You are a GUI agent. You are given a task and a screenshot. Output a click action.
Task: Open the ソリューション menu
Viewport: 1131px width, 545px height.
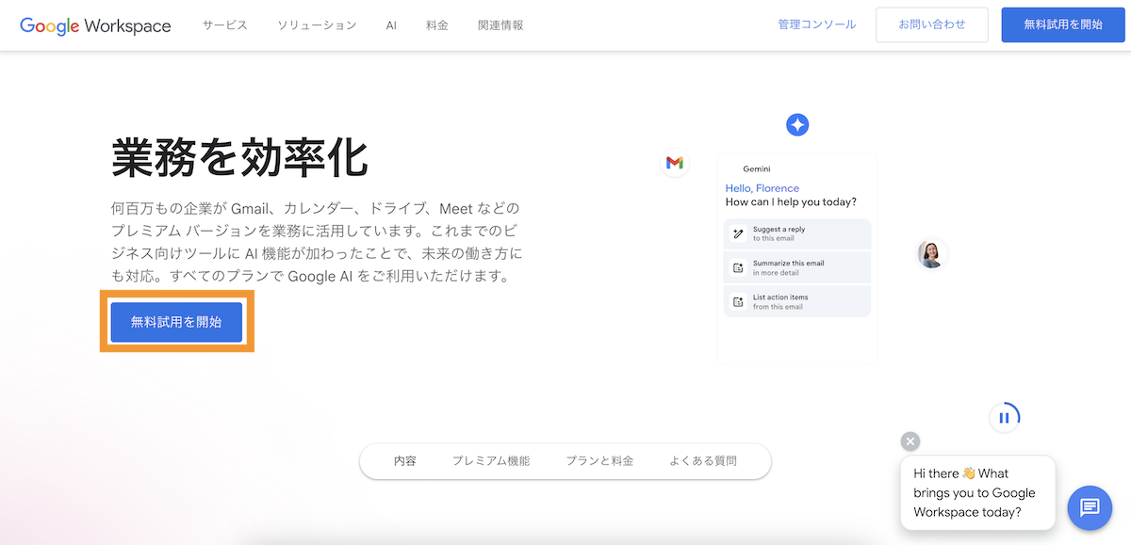317,25
